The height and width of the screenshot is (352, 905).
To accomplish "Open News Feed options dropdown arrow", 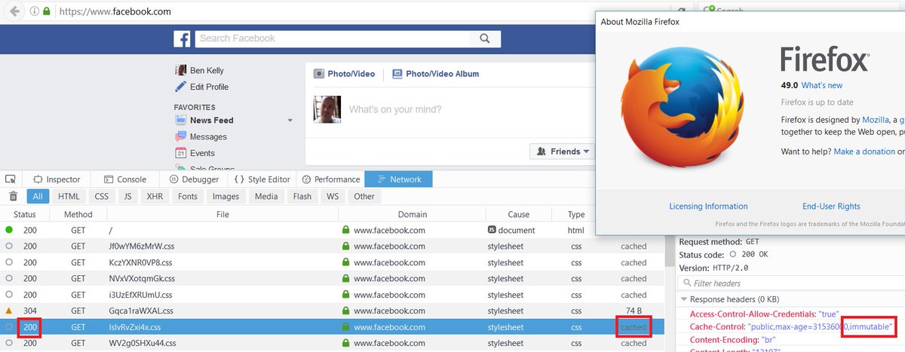I will 290,121.
